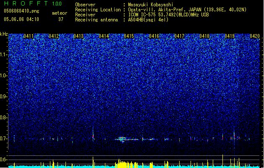Select observer name Masayuki Kobayashi
Image resolution: width=264 pixels, height=168 pixels.
tap(151, 5)
